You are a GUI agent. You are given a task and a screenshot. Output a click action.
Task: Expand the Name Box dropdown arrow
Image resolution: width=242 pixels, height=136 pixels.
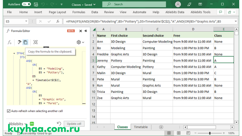[26, 21]
